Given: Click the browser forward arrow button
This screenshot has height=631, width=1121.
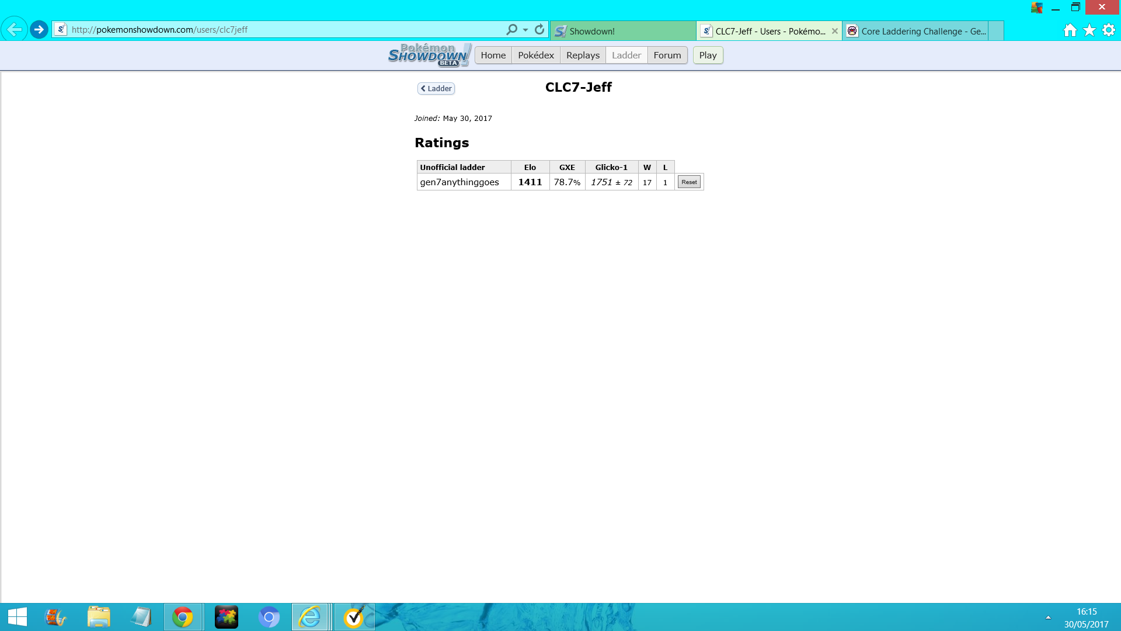Looking at the screenshot, I should (39, 29).
